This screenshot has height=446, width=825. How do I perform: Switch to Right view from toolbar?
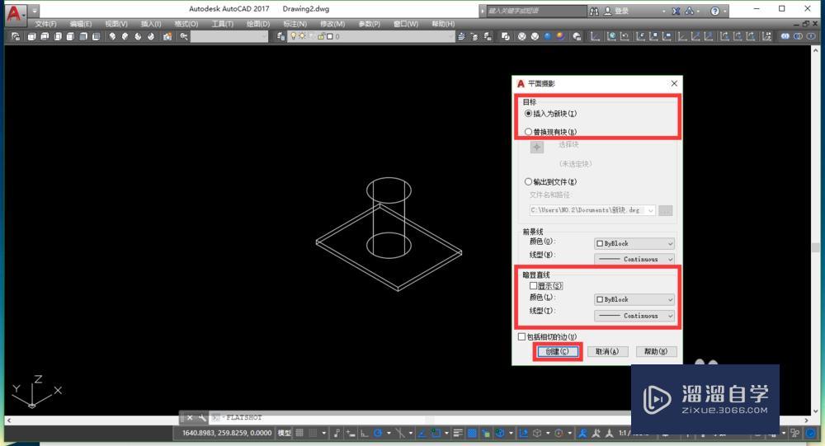[x=70, y=37]
